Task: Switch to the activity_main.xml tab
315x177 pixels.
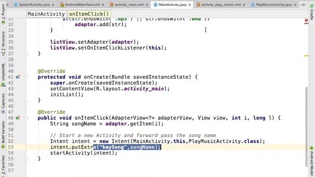Action: (129, 4)
